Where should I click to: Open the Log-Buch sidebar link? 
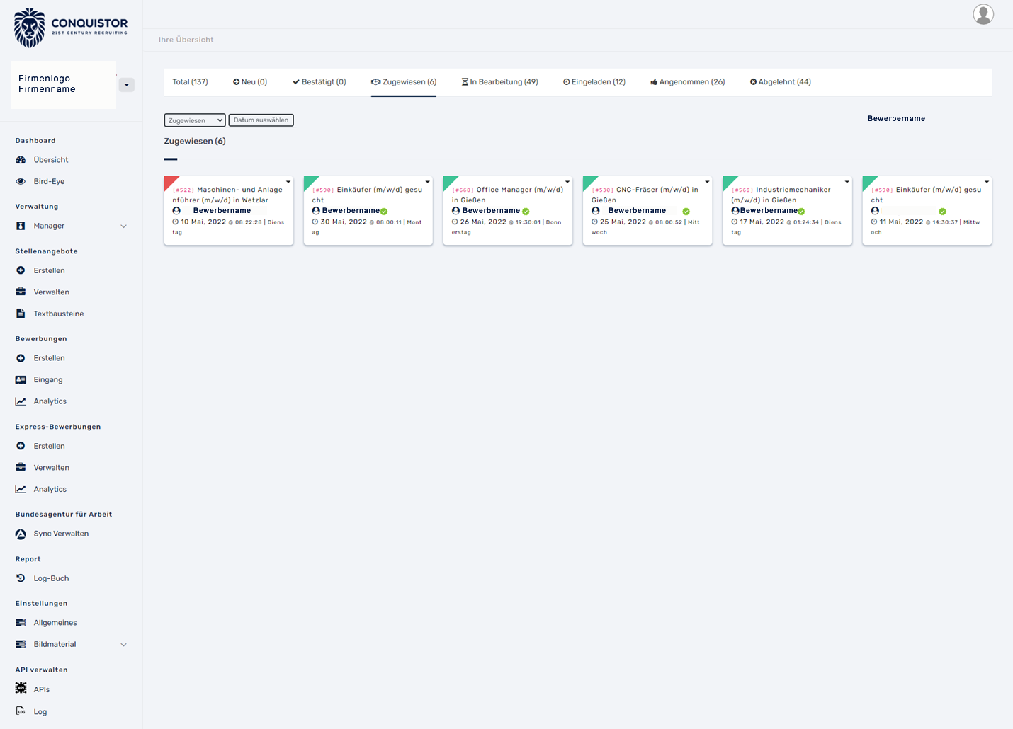point(52,578)
